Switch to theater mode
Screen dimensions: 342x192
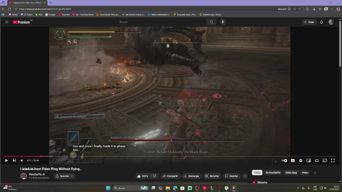(317, 161)
